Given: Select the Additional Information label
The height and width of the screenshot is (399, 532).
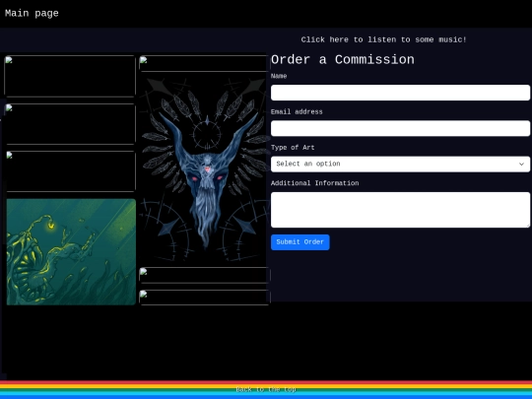Looking at the screenshot, I should [314, 183].
